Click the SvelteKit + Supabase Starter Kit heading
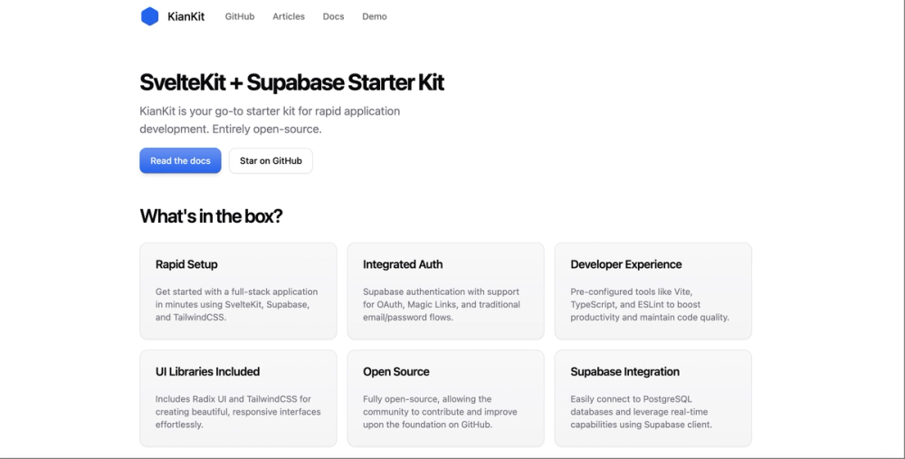905x459 pixels. click(x=291, y=82)
